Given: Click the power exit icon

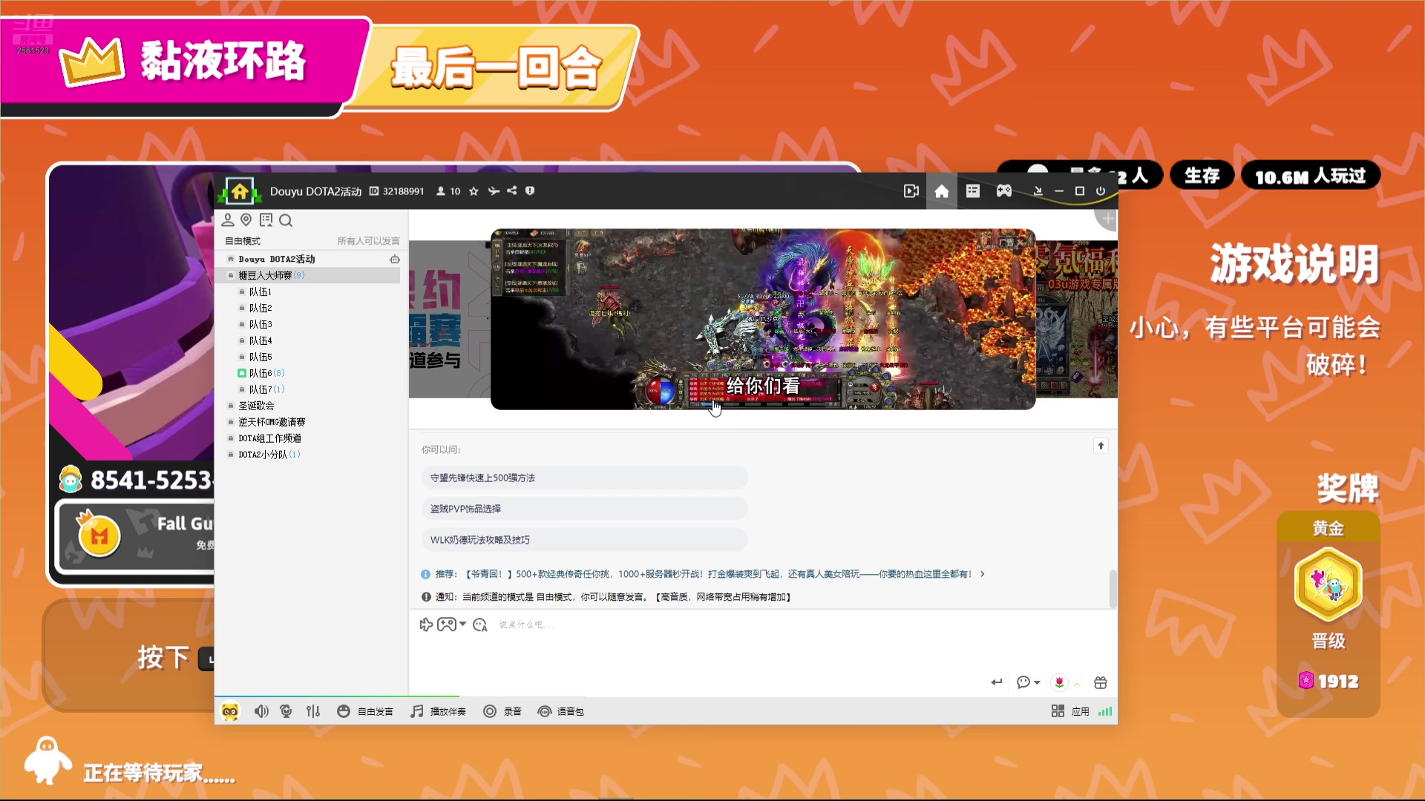Looking at the screenshot, I should (1101, 191).
